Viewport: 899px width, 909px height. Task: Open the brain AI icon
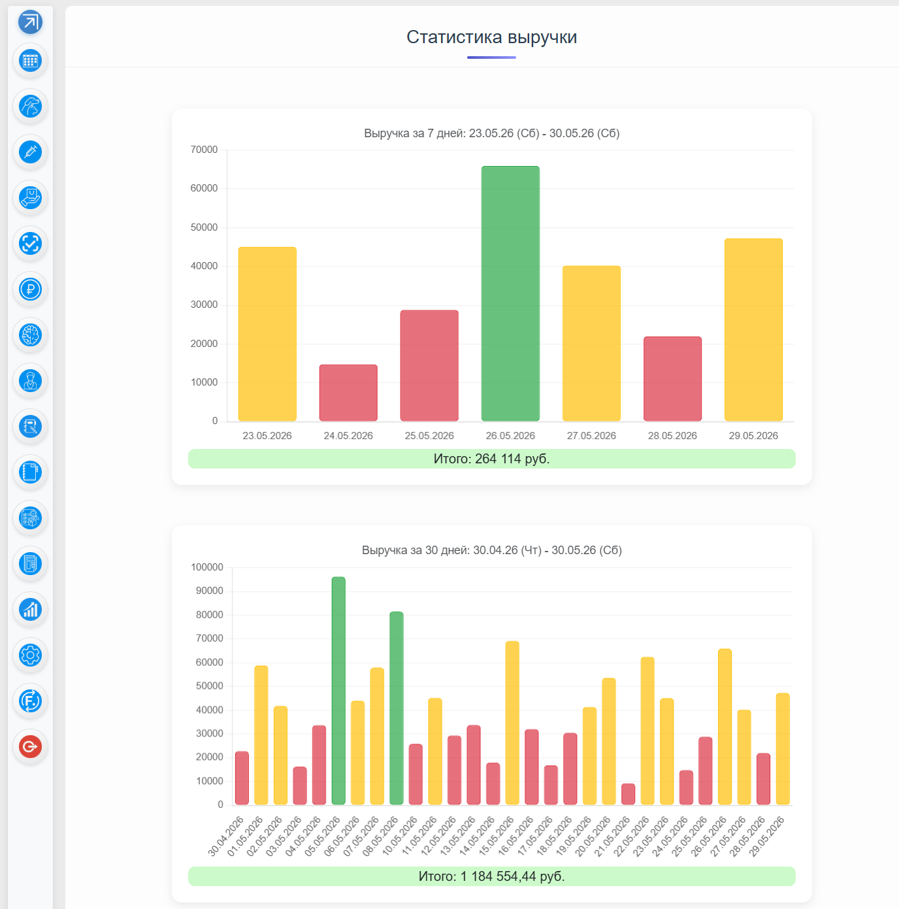click(30, 335)
